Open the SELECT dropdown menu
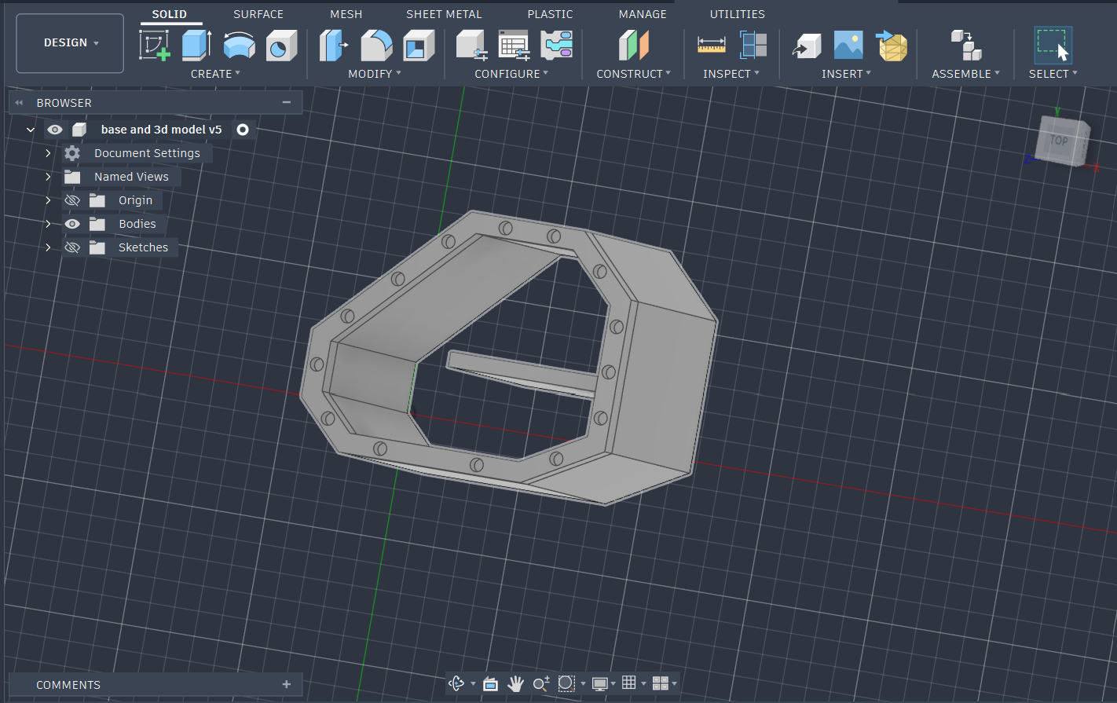Viewport: 1117px width, 703px height. [x=1053, y=74]
